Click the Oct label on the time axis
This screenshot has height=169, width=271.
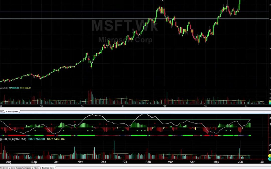pos(56,162)
